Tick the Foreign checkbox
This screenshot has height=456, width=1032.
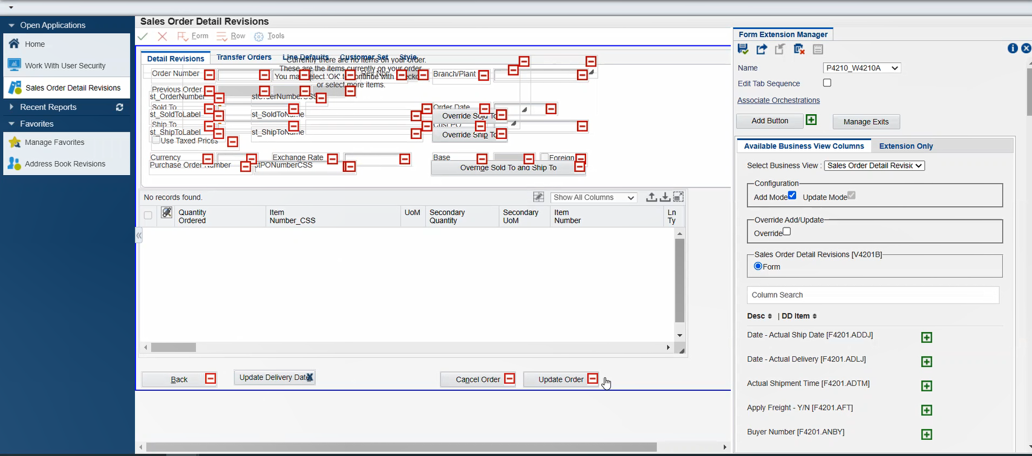pyautogui.click(x=544, y=157)
